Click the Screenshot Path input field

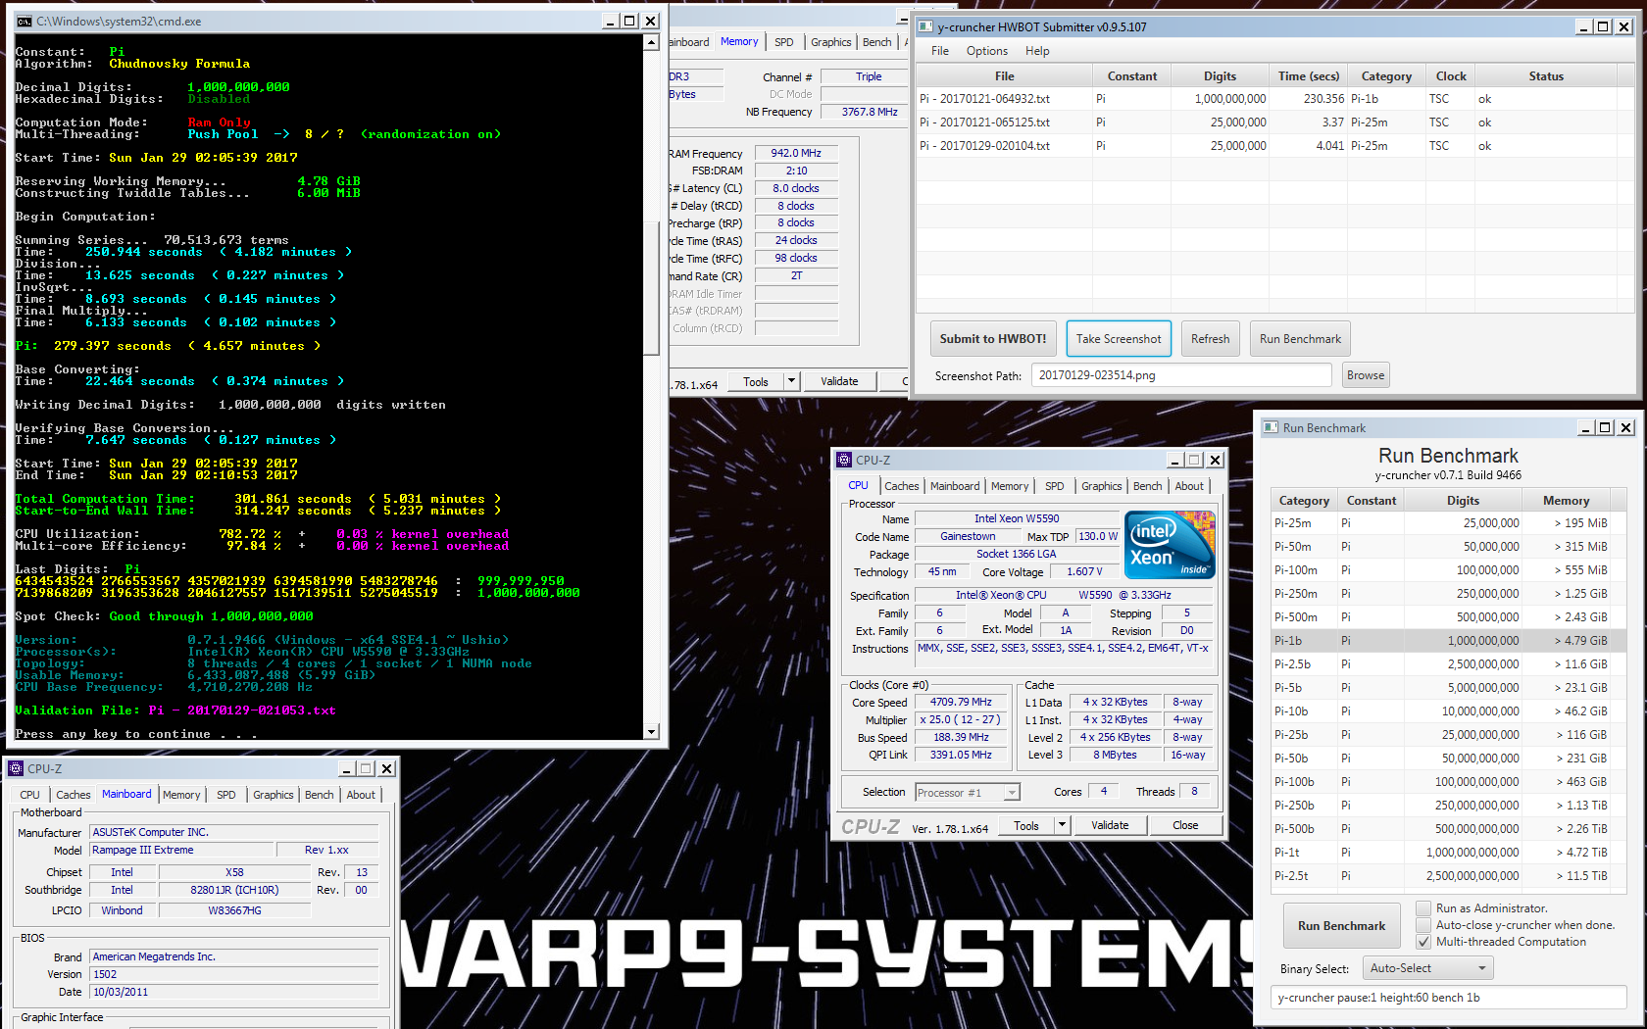point(1181,375)
